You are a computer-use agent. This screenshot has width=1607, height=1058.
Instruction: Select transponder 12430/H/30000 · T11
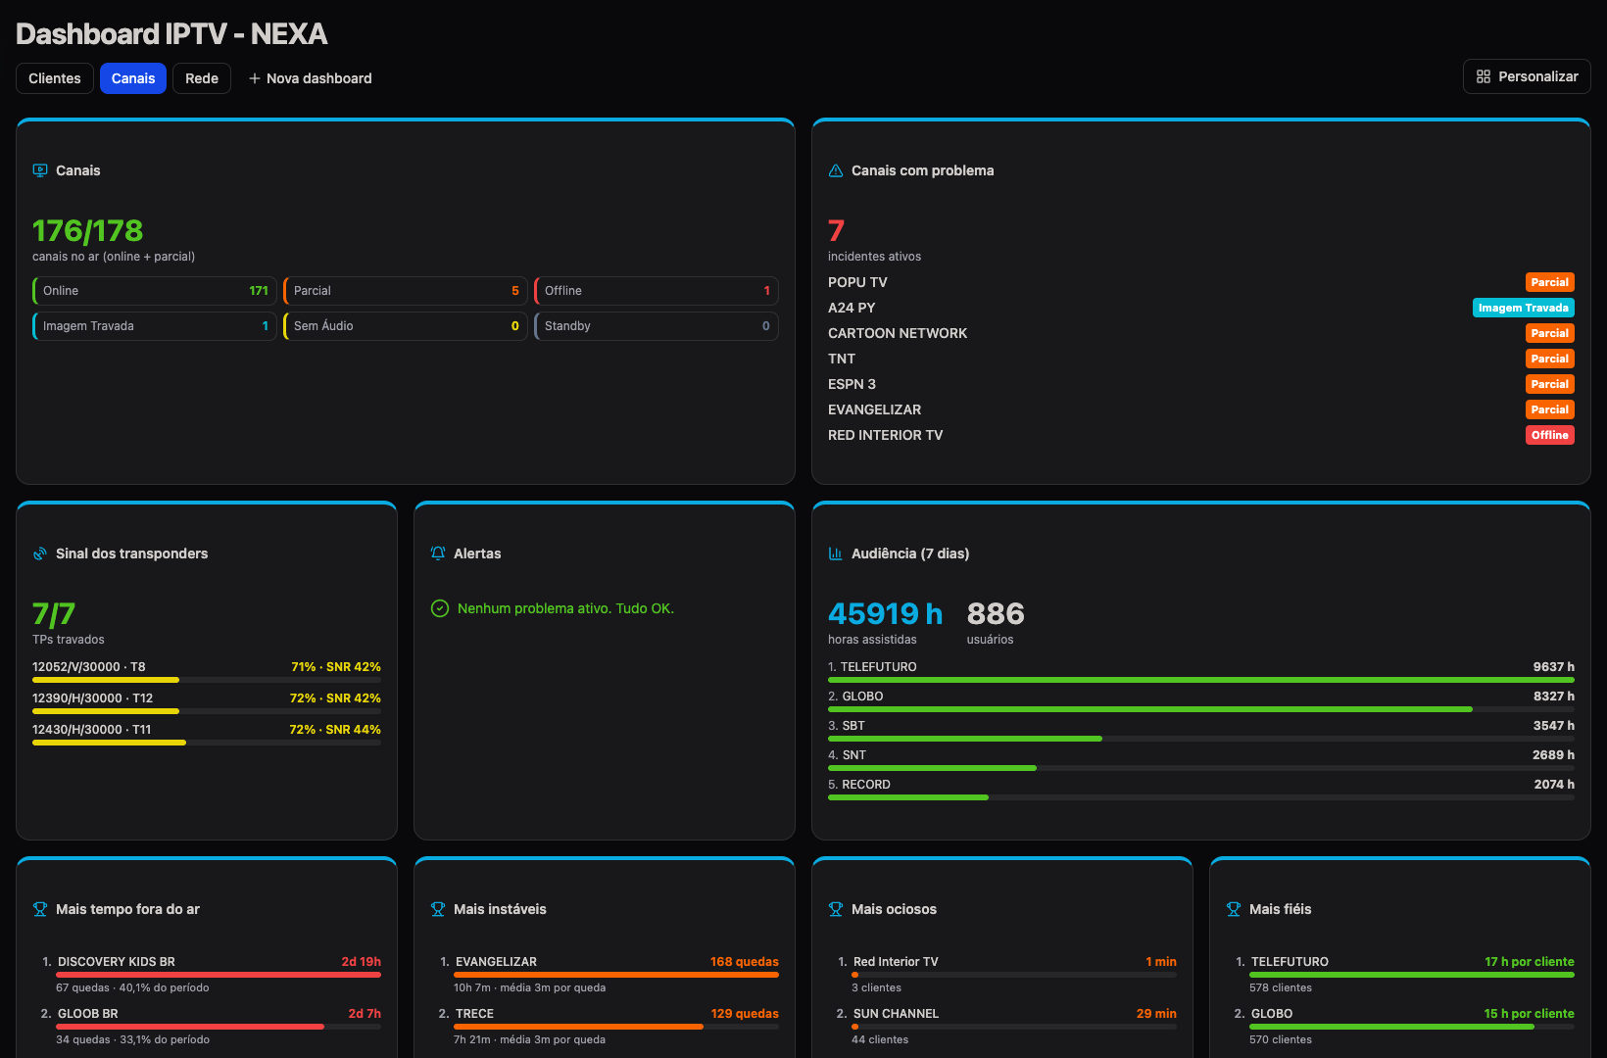tap(207, 736)
